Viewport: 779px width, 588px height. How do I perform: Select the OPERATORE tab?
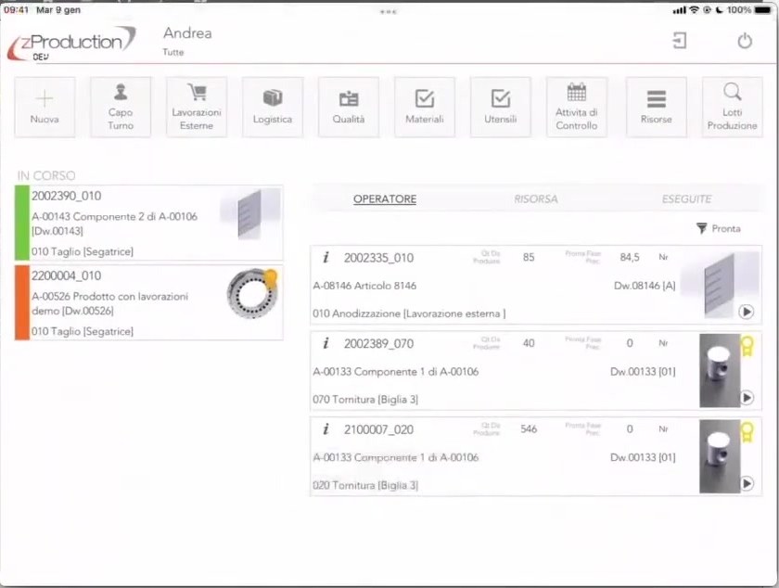pyautogui.click(x=385, y=198)
